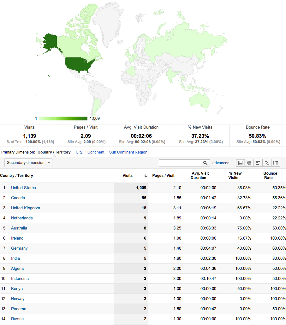The height and width of the screenshot is (325, 286).
Task: Sort table by Pages / Visit header
Action: pos(163,176)
